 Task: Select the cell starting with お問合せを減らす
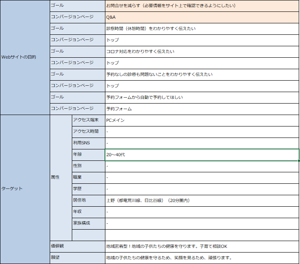[202, 6]
